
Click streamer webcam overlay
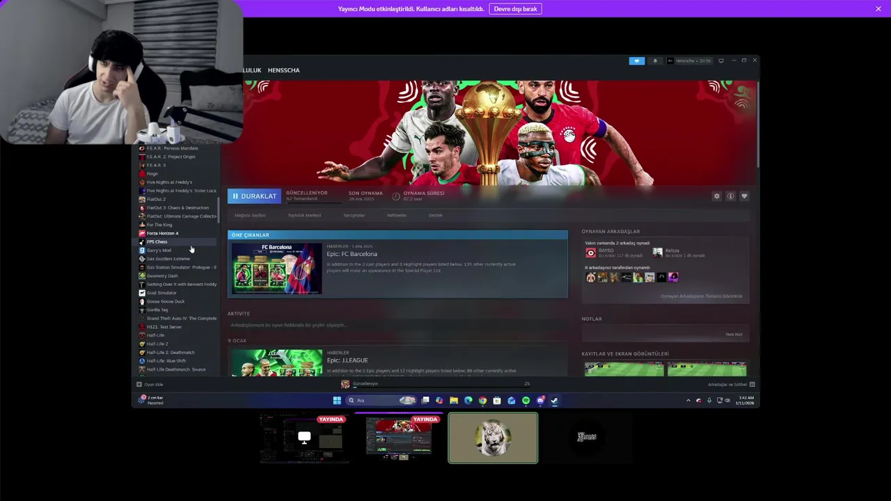121,72
